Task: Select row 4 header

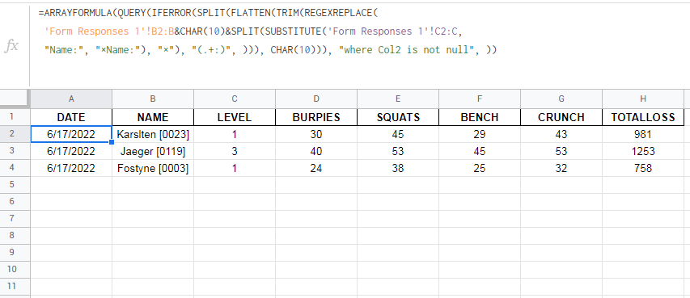Action: [x=15, y=168]
